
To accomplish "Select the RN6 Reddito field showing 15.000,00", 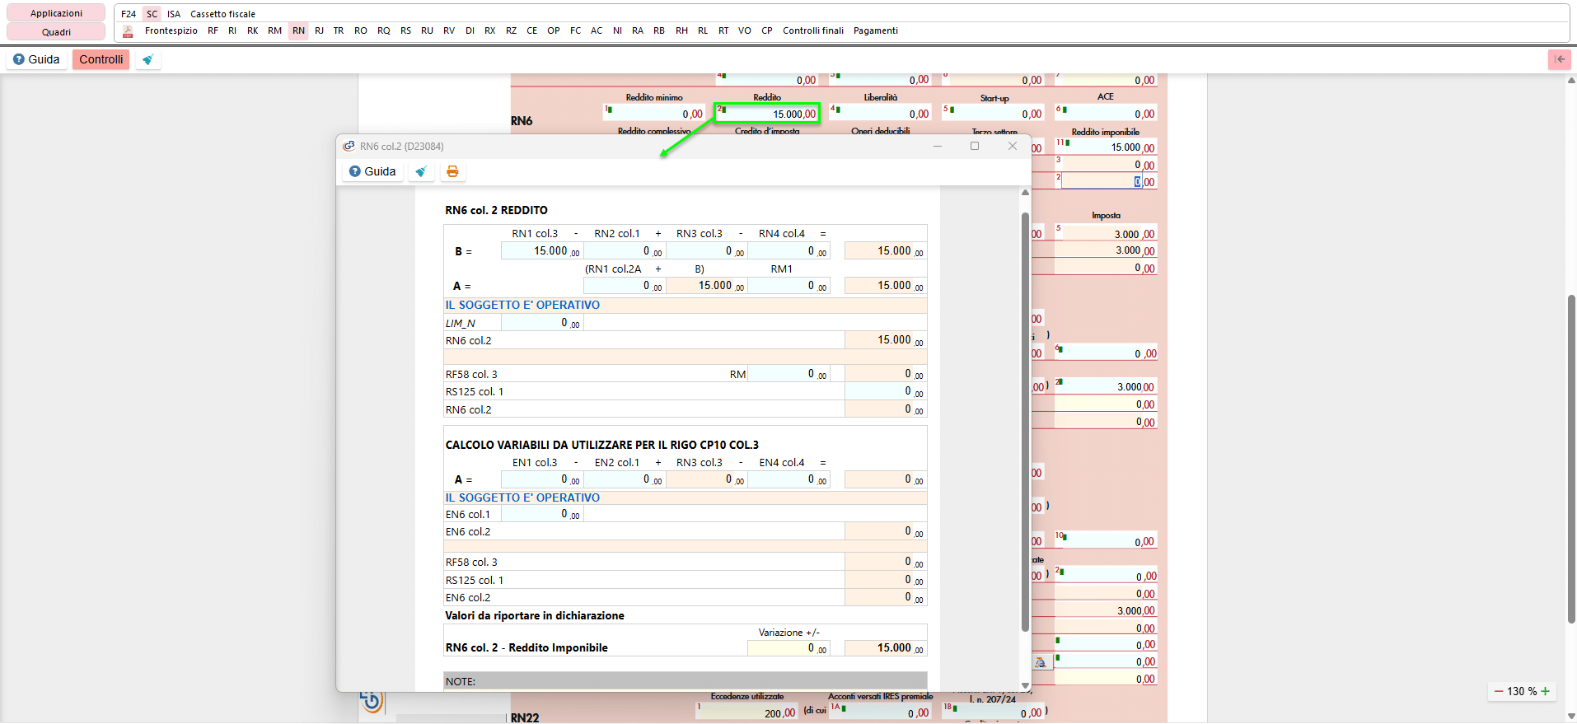I will pos(767,114).
